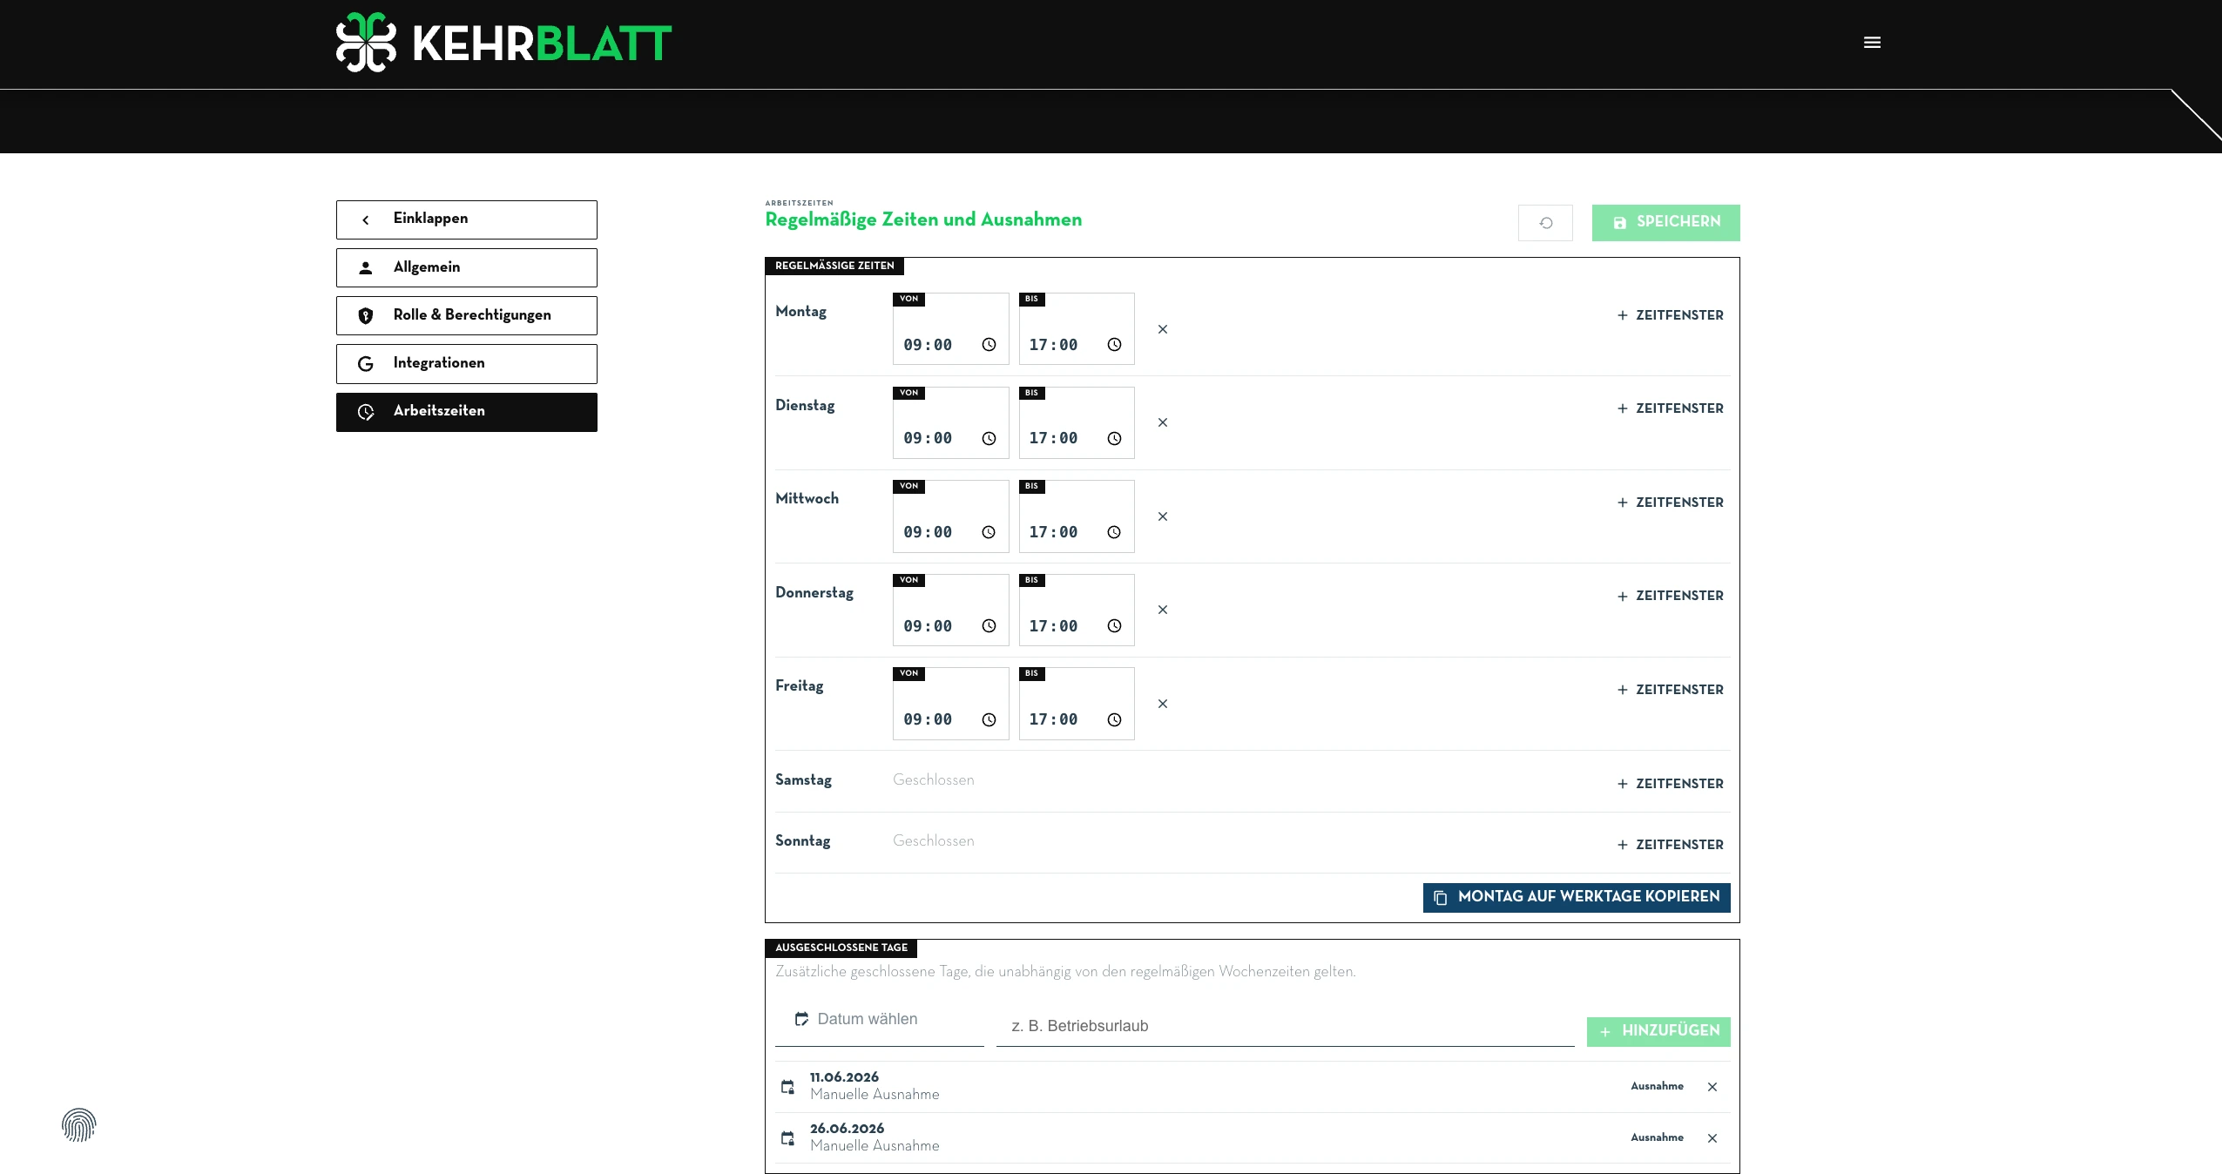The height and width of the screenshot is (1174, 2222).
Task: Save changes with the Speichern button
Action: [x=1665, y=223]
